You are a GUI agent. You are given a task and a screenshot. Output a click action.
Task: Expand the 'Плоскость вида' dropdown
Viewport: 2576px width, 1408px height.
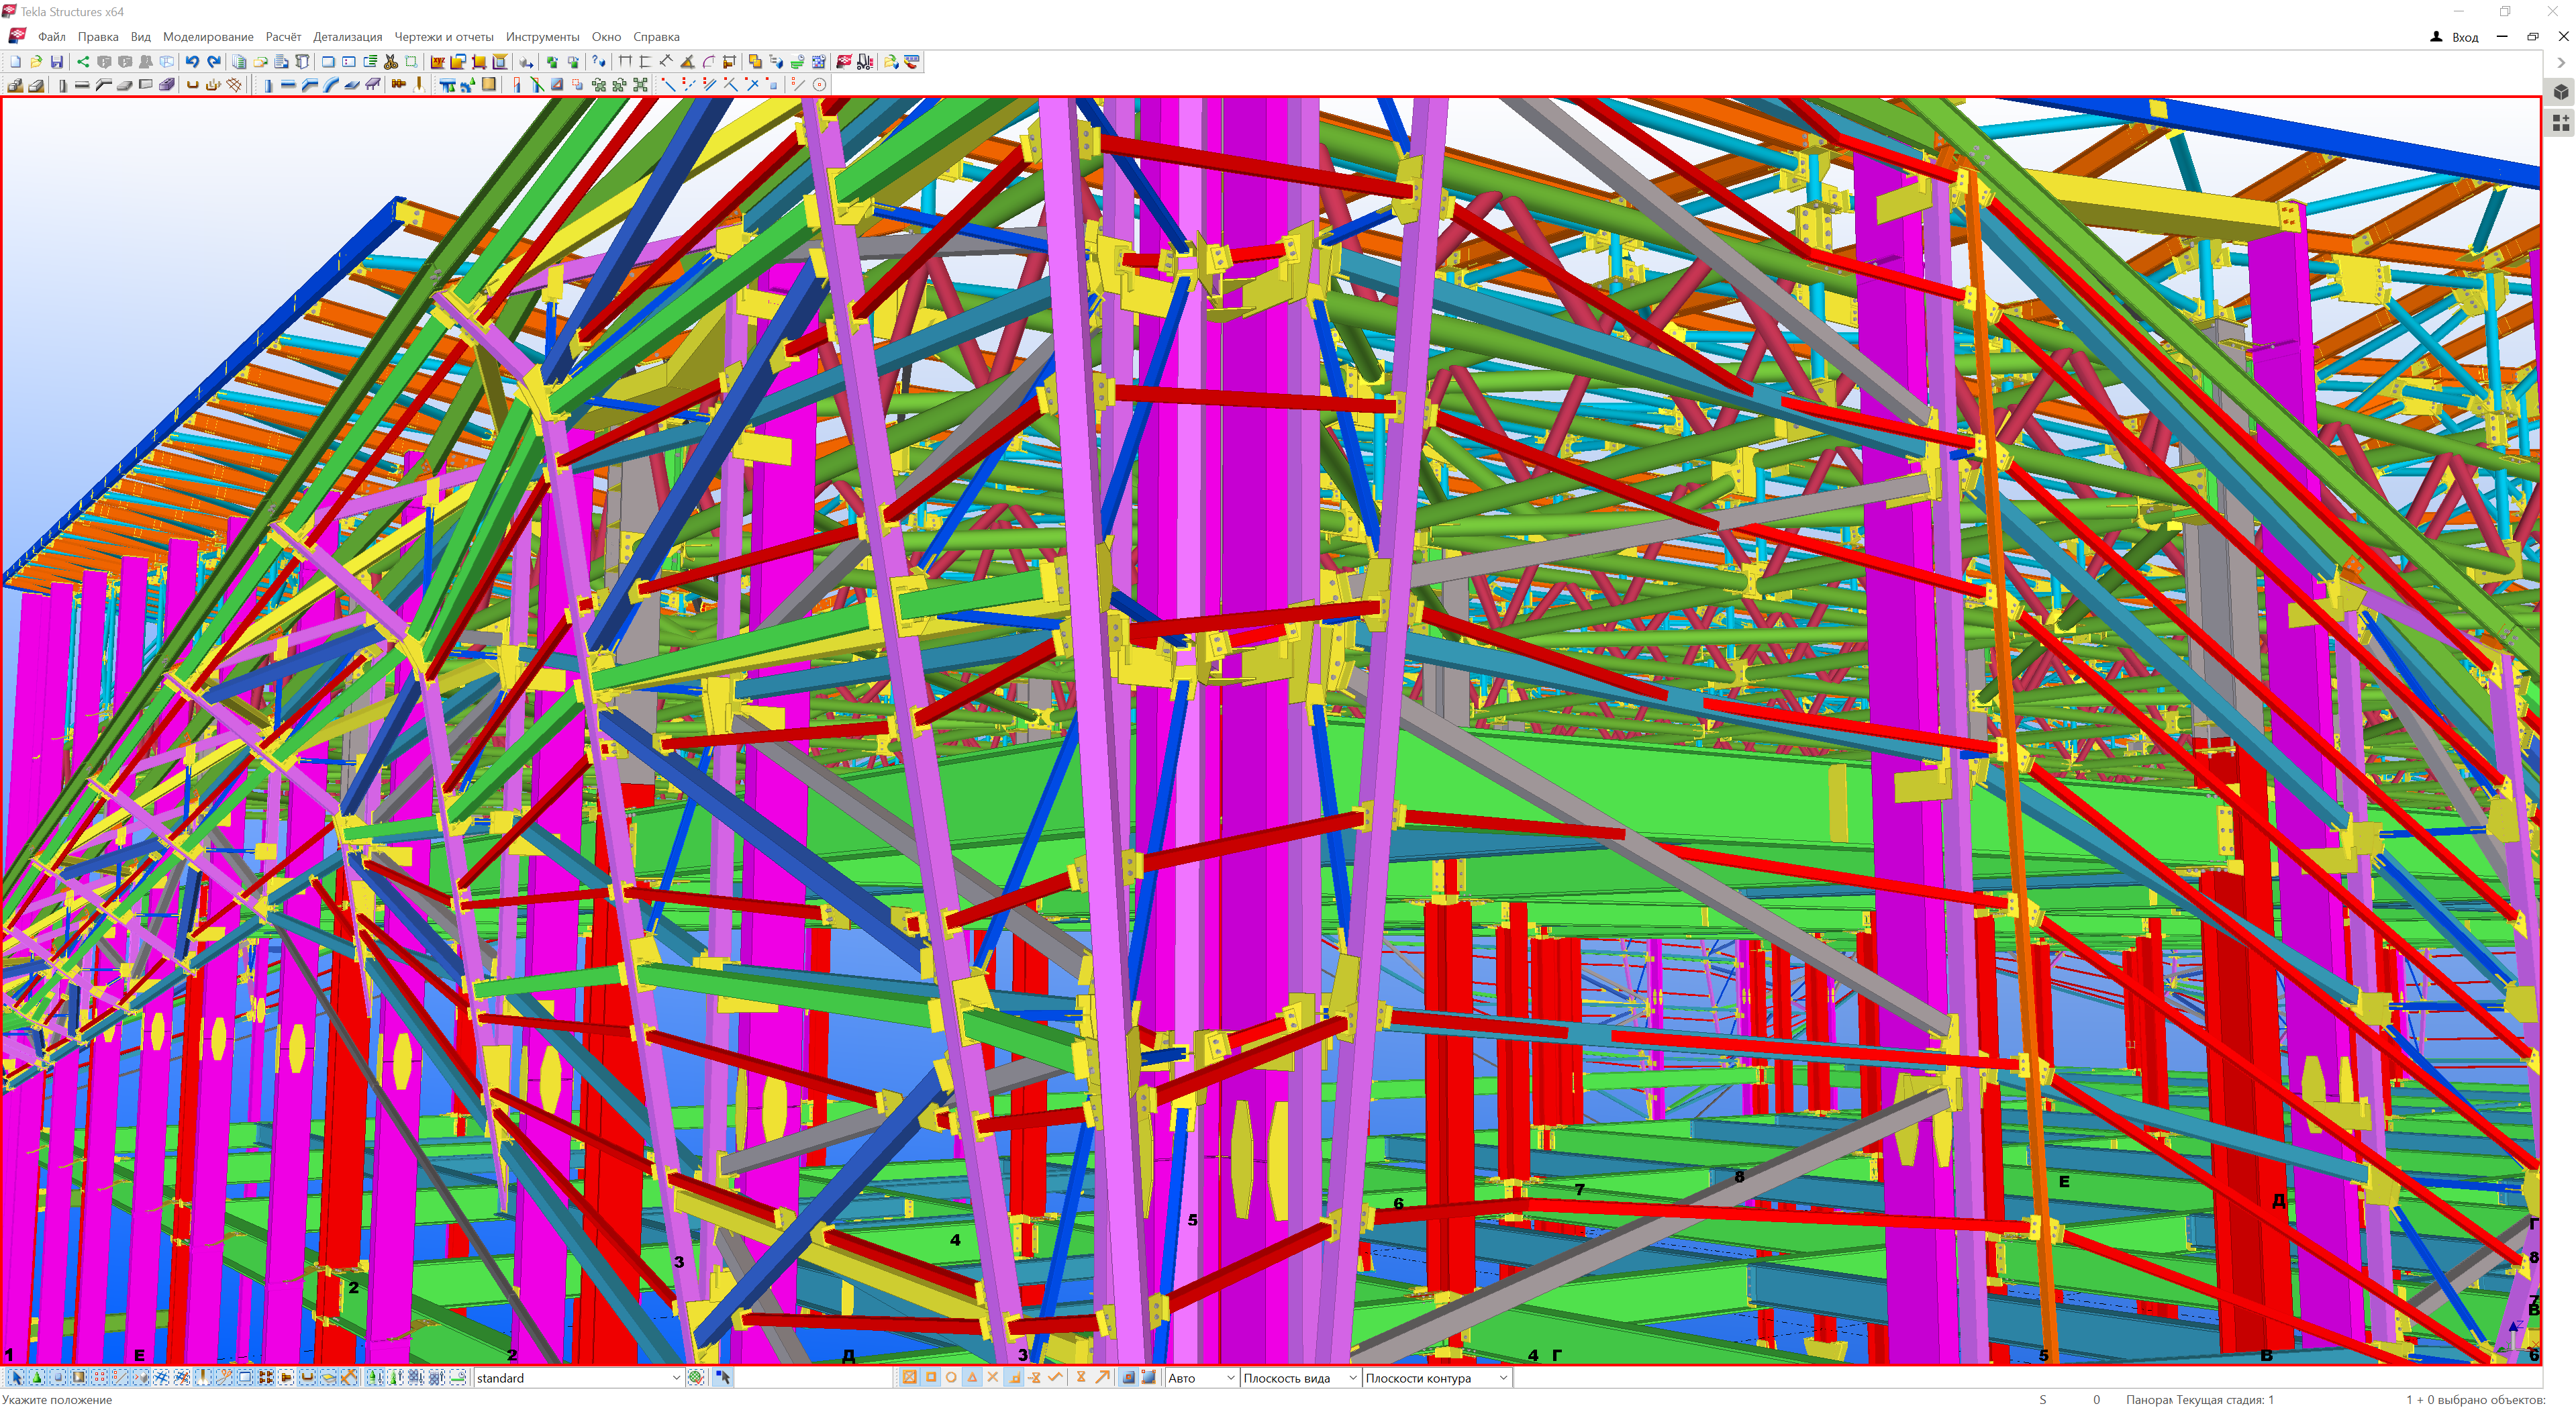1352,1378
